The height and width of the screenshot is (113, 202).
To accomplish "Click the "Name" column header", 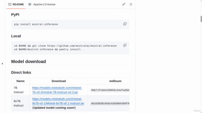I will (x=21, y=81).
